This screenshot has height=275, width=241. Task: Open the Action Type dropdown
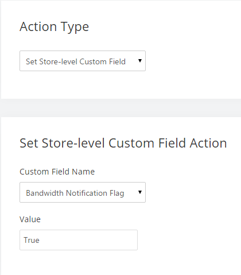click(x=83, y=61)
